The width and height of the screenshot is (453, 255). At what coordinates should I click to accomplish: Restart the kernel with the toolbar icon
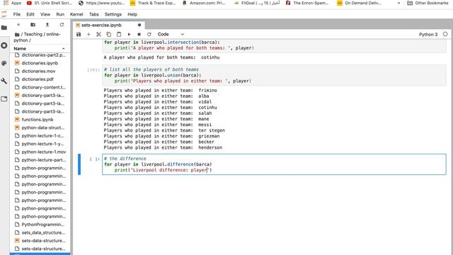(149, 34)
